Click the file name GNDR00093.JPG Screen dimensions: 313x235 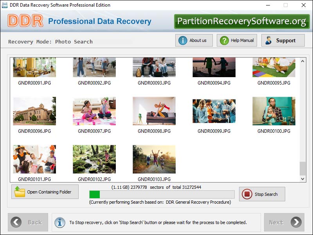[154, 83]
